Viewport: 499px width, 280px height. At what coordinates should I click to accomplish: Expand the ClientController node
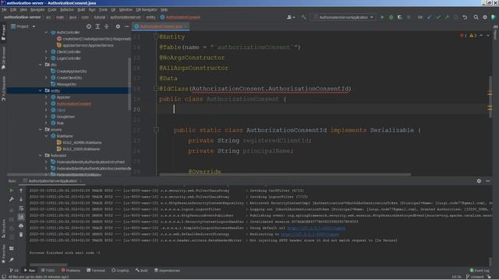click(x=47, y=52)
